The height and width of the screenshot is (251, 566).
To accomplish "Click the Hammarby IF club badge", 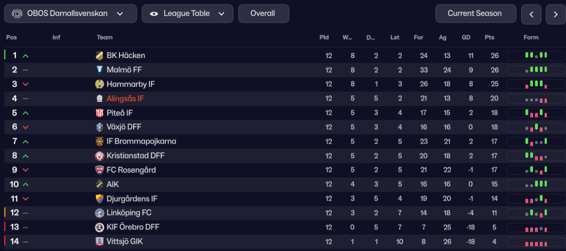I will 99,84.
